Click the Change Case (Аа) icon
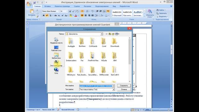 point(66,16)
